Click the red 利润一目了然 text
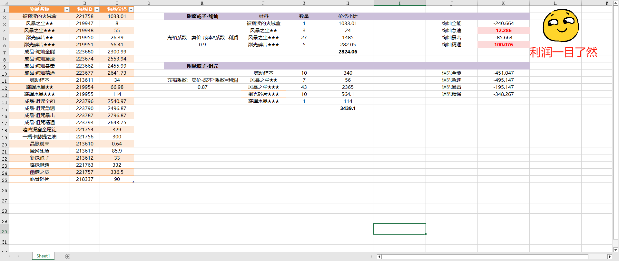 tap(563, 52)
